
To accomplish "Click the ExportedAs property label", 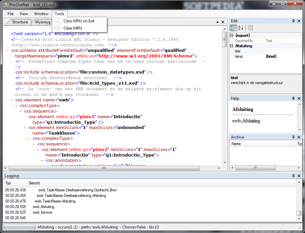I will (244, 41).
